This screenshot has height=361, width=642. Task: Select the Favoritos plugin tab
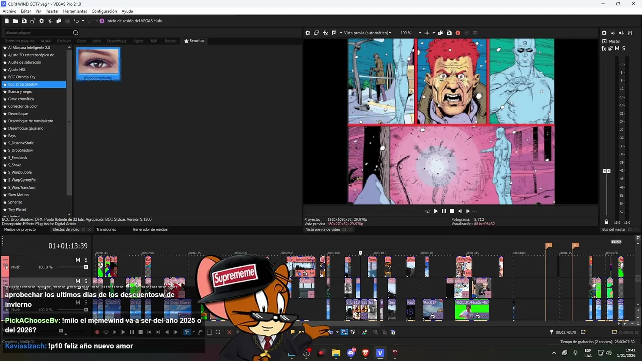point(194,41)
